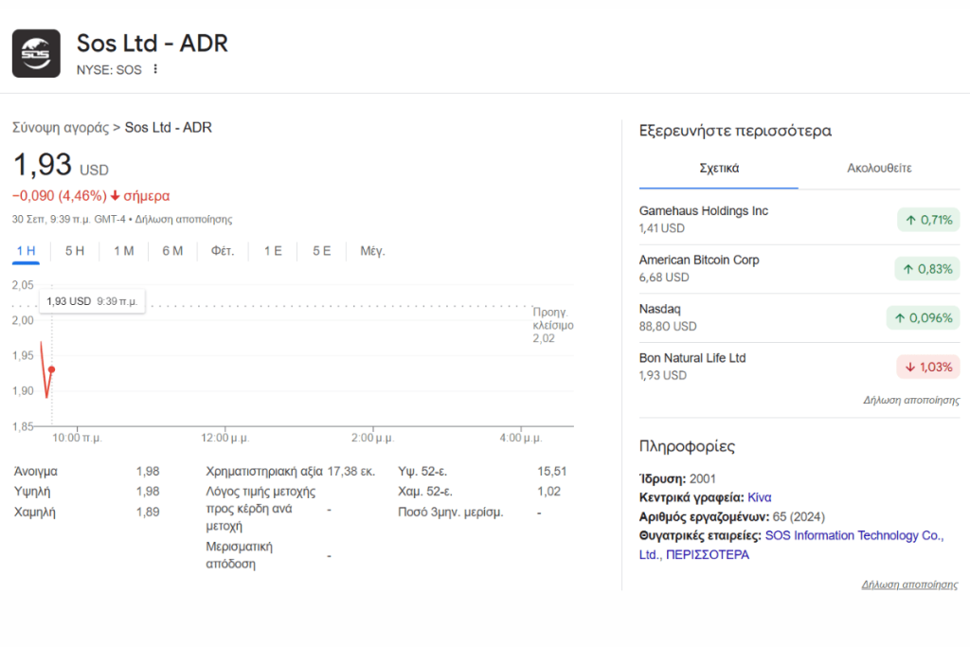The height and width of the screenshot is (647, 970).
Task: Click the 12:00 μ.μ. axis label
Action: [x=225, y=438]
